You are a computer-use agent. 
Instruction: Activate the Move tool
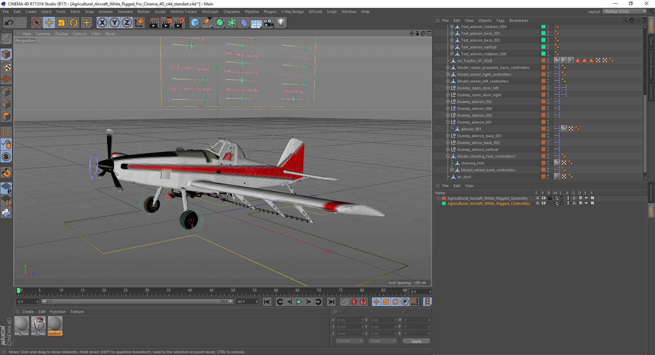[49, 23]
